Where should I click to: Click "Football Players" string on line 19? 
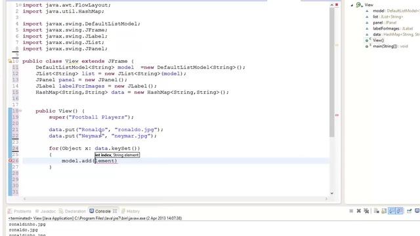98,117
